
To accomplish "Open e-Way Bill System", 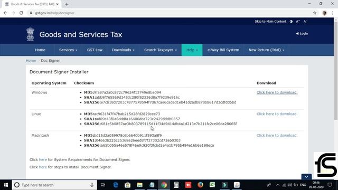I will [223, 50].
